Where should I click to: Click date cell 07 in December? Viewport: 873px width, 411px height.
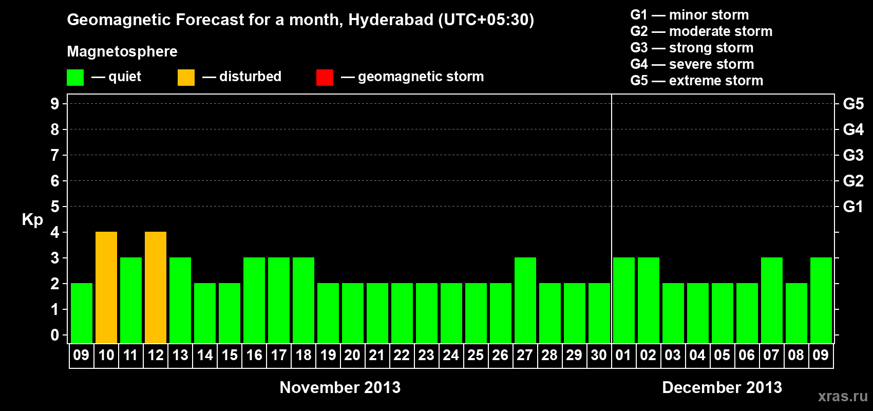pyautogui.click(x=771, y=356)
